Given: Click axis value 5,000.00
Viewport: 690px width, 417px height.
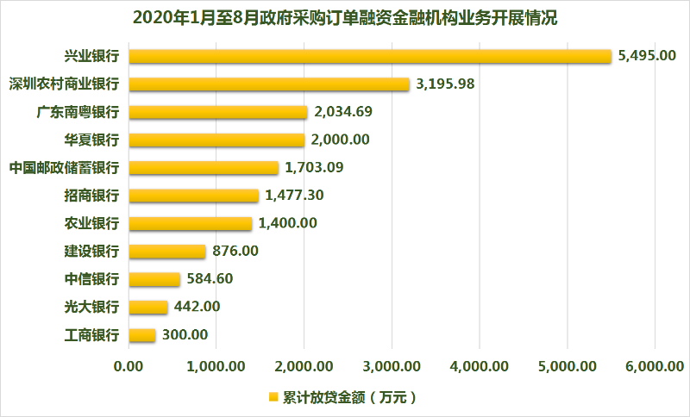Looking at the screenshot, I should coord(568,366).
